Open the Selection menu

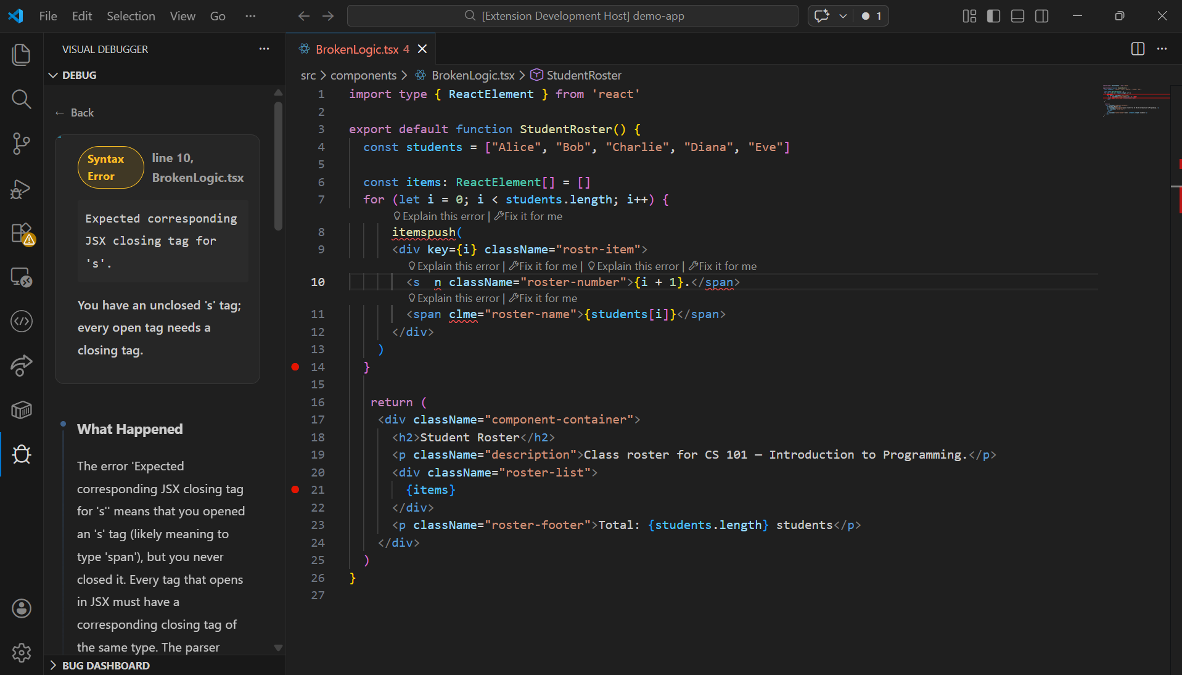tap(131, 16)
